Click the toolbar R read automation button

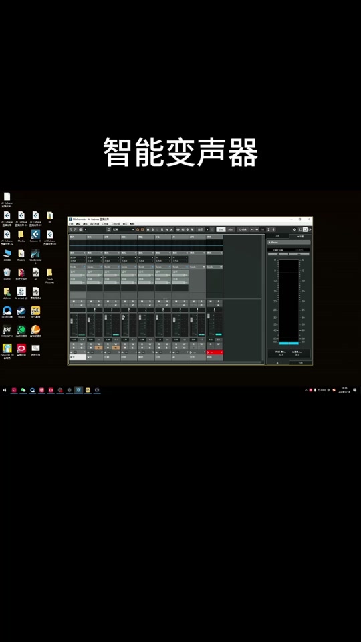point(162,229)
